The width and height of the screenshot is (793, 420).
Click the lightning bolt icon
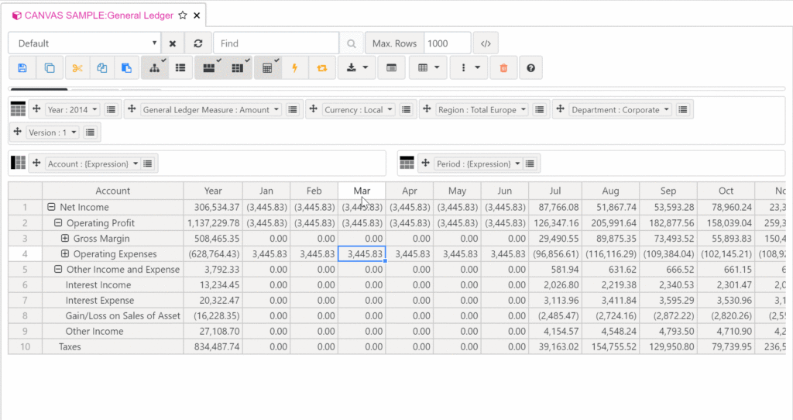[294, 68]
